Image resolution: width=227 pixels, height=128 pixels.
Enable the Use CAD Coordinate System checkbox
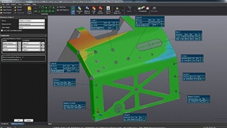[2, 31]
